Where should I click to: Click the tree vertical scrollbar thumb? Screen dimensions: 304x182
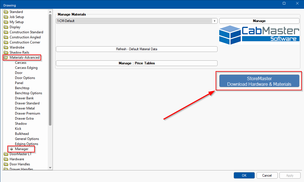pyautogui.click(x=50, y=70)
